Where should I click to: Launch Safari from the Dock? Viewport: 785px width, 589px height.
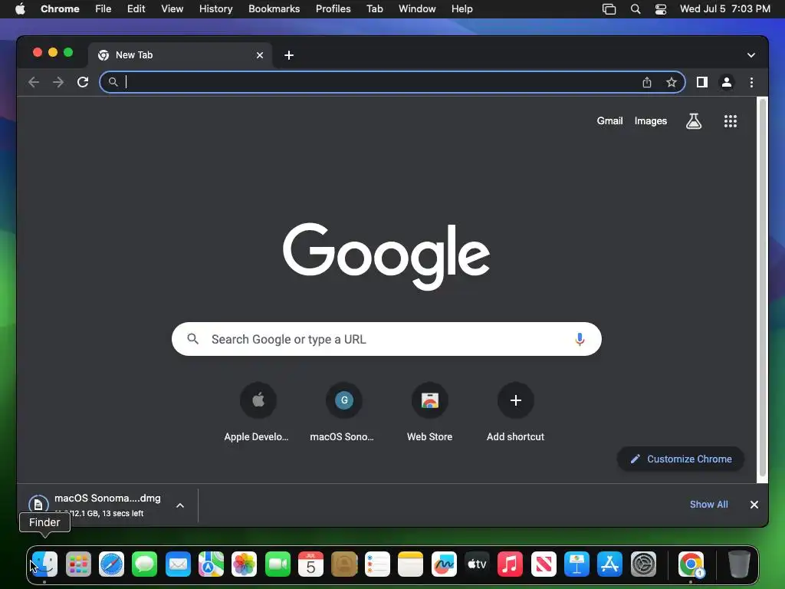click(111, 564)
